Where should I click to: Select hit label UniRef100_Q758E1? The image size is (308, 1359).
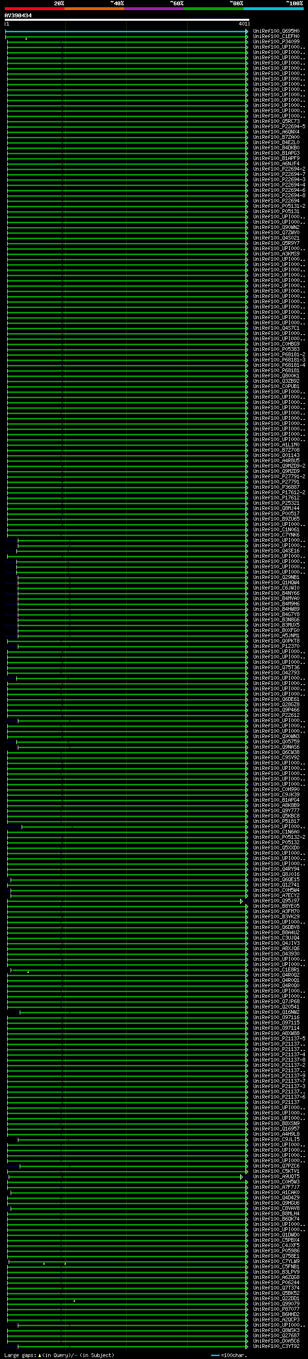click(276, 1256)
